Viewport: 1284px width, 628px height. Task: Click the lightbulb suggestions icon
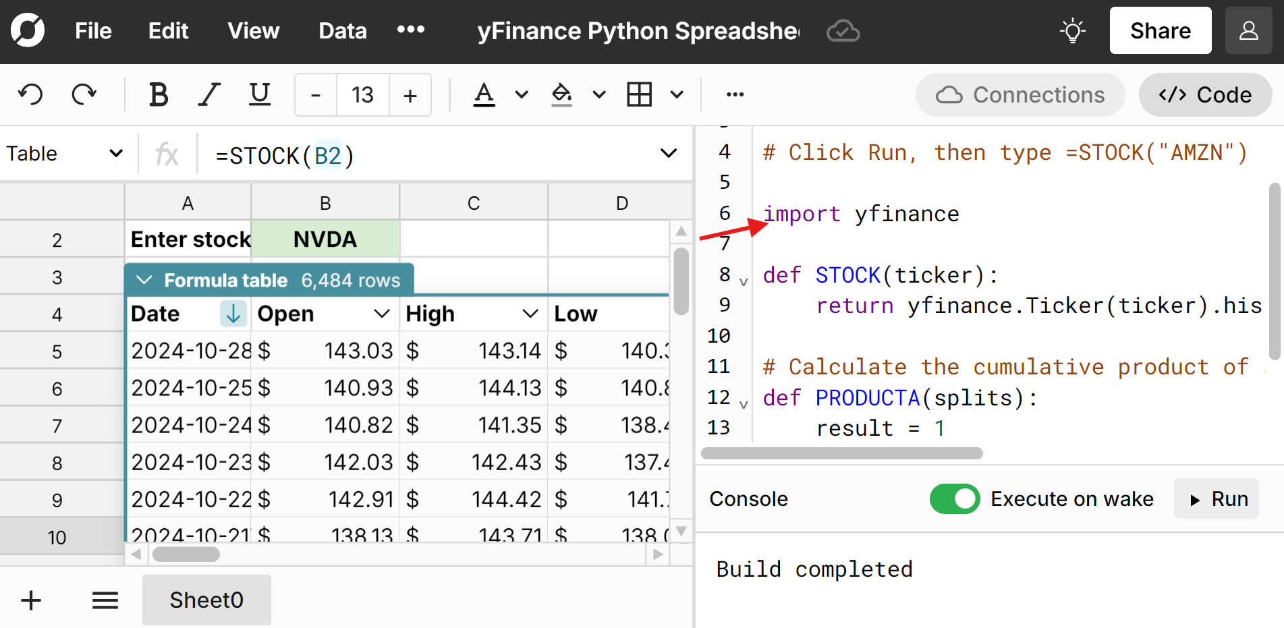click(x=1073, y=30)
